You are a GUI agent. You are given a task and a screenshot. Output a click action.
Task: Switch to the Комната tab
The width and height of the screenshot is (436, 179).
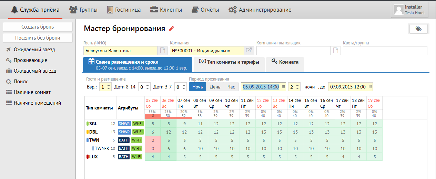(x=285, y=65)
